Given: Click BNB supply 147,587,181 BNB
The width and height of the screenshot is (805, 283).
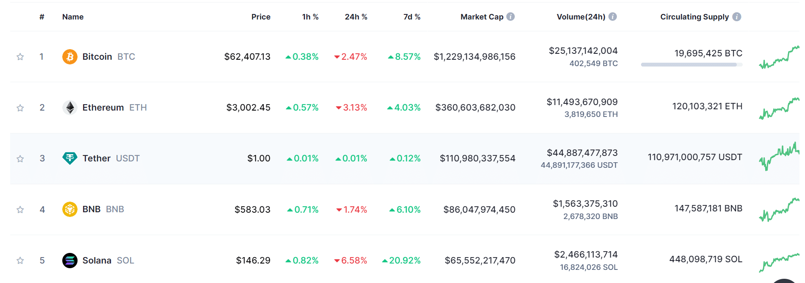Looking at the screenshot, I should point(708,208).
